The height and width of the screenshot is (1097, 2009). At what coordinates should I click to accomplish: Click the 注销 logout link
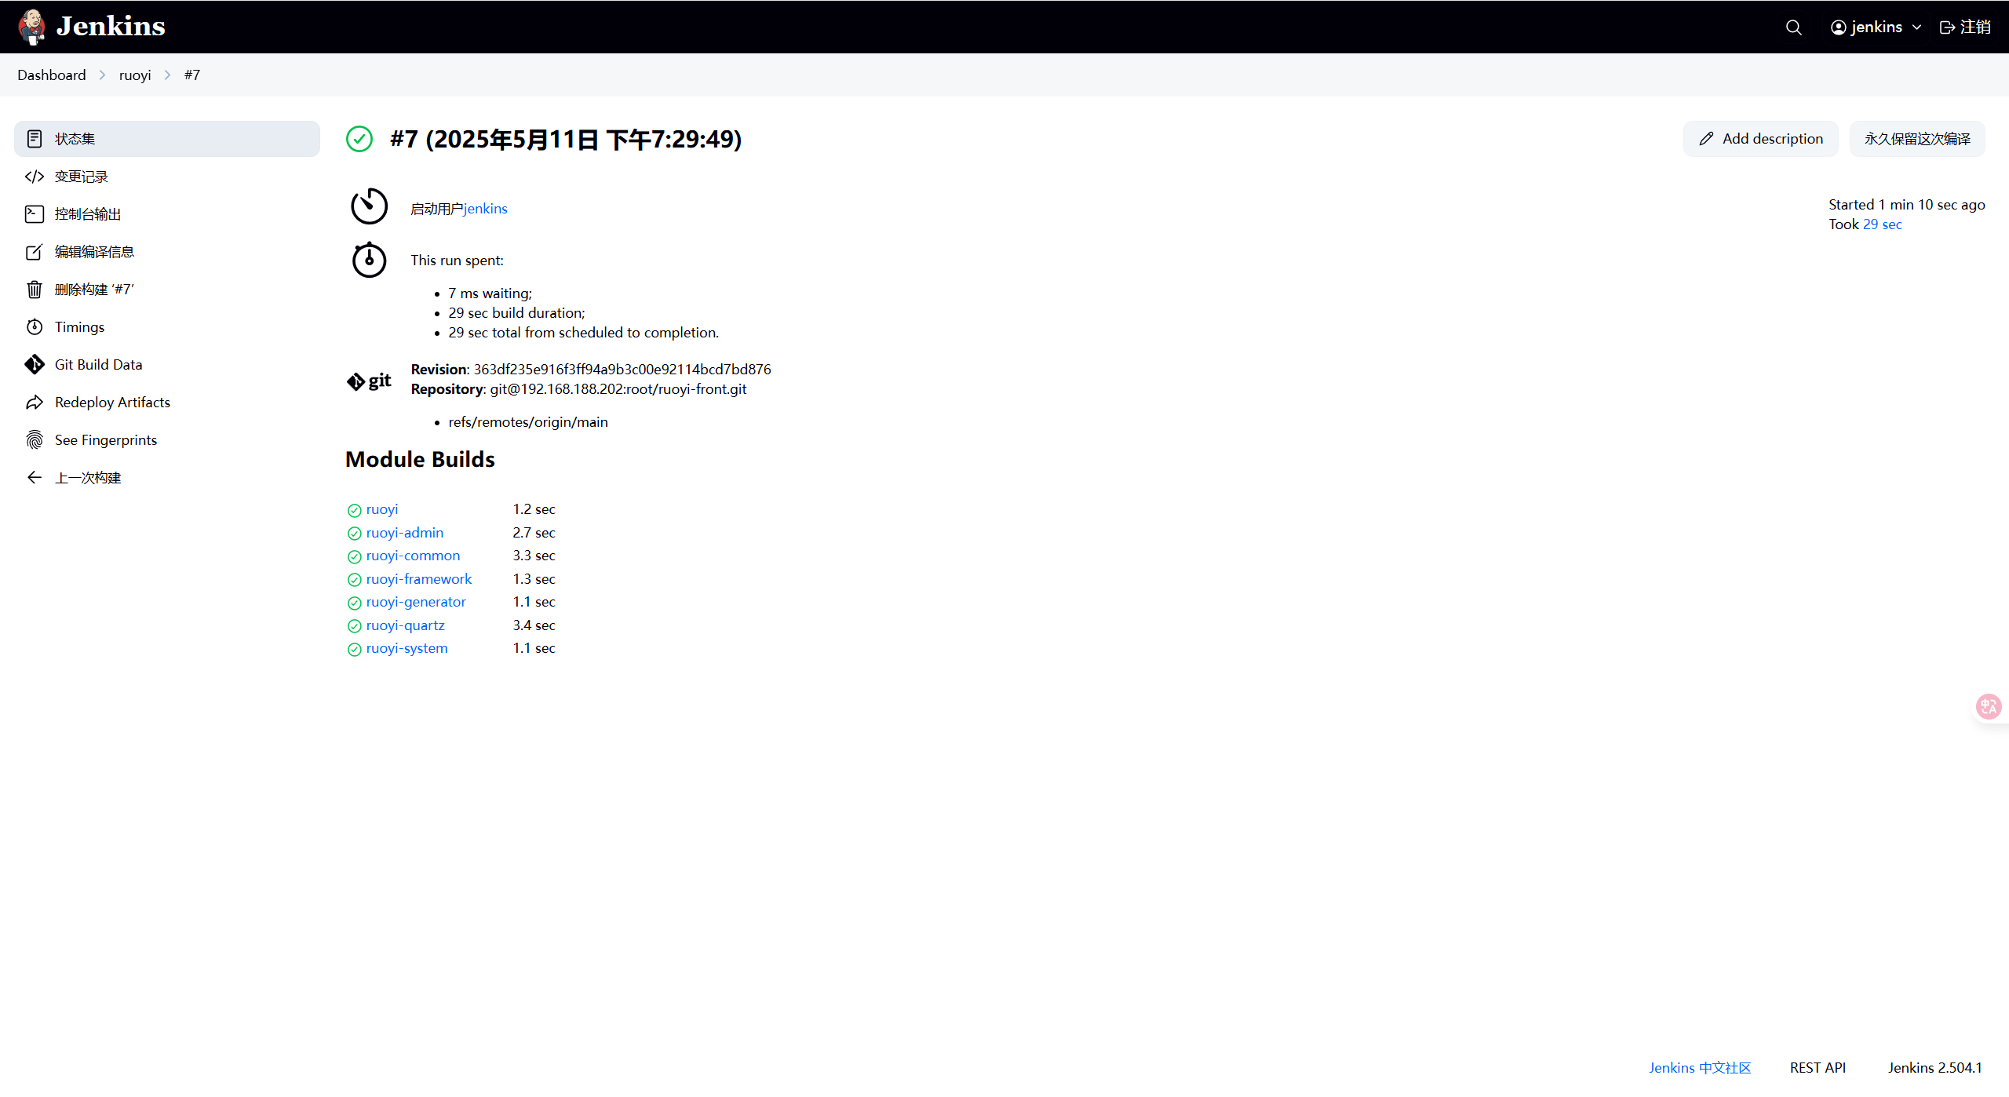pos(1965,27)
